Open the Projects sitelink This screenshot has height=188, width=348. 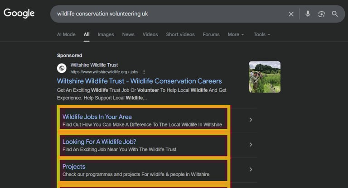point(74,166)
